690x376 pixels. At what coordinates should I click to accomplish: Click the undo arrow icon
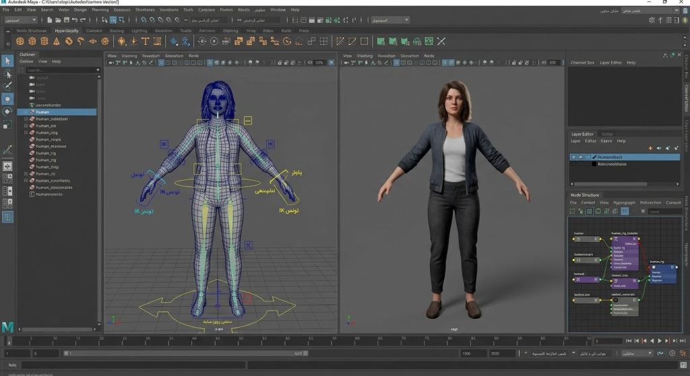tap(75, 20)
